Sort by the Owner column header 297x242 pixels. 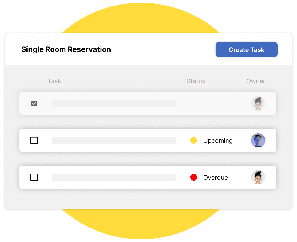pyautogui.click(x=255, y=81)
